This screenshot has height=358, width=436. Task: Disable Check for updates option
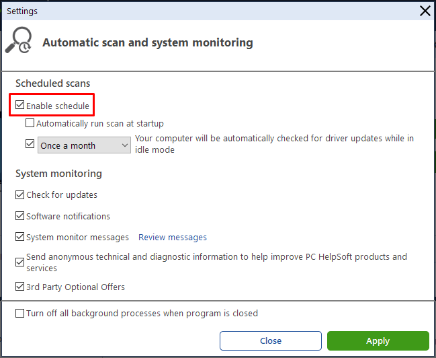[x=19, y=194]
